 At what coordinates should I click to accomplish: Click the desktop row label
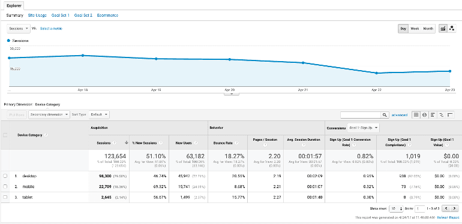point(29,176)
